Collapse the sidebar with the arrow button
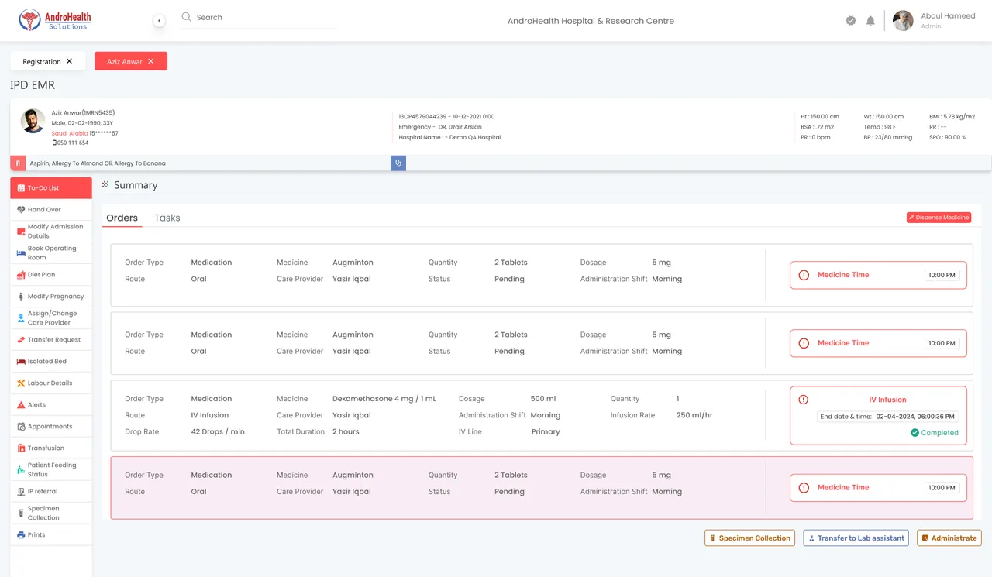992x577 pixels. tap(159, 21)
